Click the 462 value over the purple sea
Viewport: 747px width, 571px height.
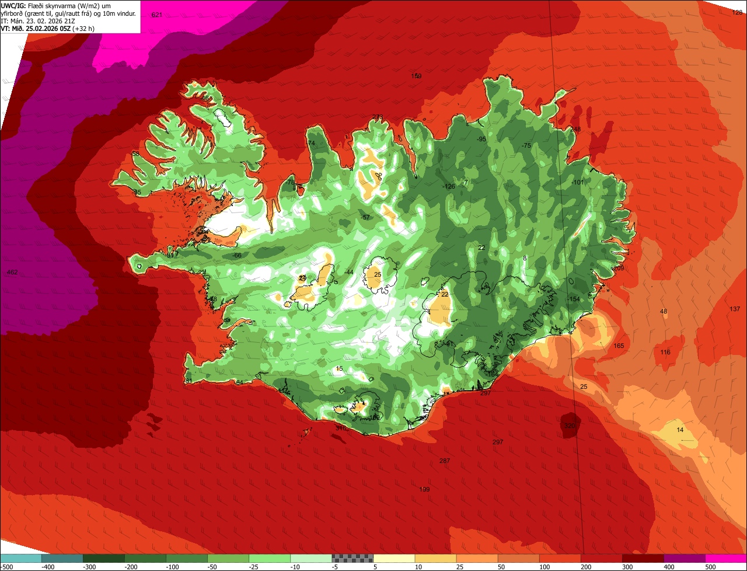12,273
